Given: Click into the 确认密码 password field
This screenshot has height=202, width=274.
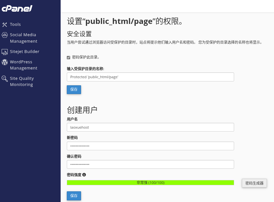Looking at the screenshot, I should (150, 165).
